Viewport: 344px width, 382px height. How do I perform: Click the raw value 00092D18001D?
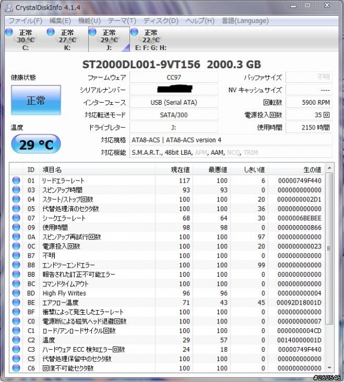(299, 302)
